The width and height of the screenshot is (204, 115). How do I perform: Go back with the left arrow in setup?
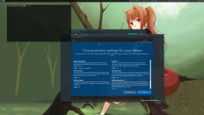[x=73, y=40]
